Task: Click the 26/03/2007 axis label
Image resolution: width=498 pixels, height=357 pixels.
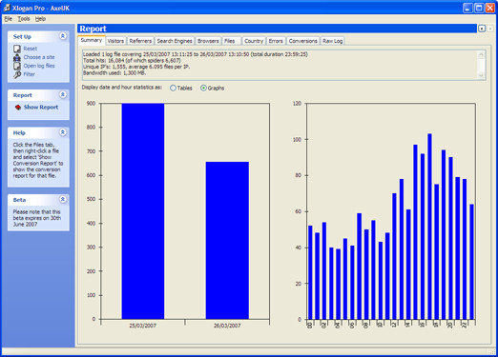Action: click(227, 326)
